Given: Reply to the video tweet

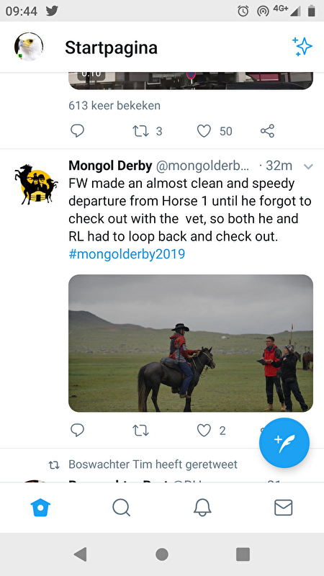Looking at the screenshot, I should [77, 131].
